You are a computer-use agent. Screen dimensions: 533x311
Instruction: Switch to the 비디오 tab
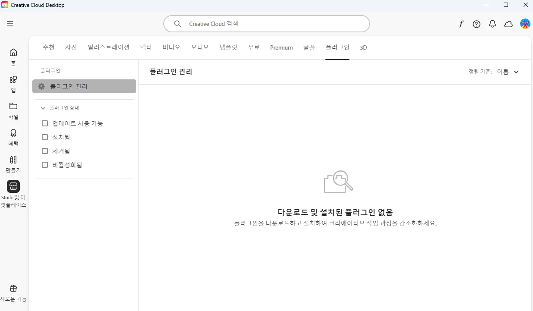tap(171, 47)
